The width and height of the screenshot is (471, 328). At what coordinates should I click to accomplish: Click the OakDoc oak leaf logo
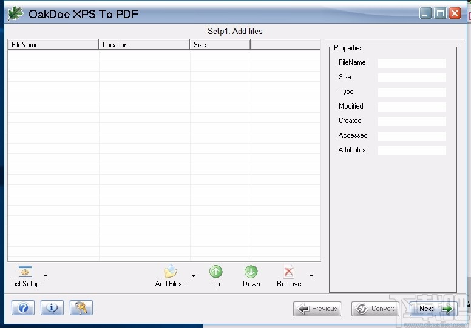(15, 13)
